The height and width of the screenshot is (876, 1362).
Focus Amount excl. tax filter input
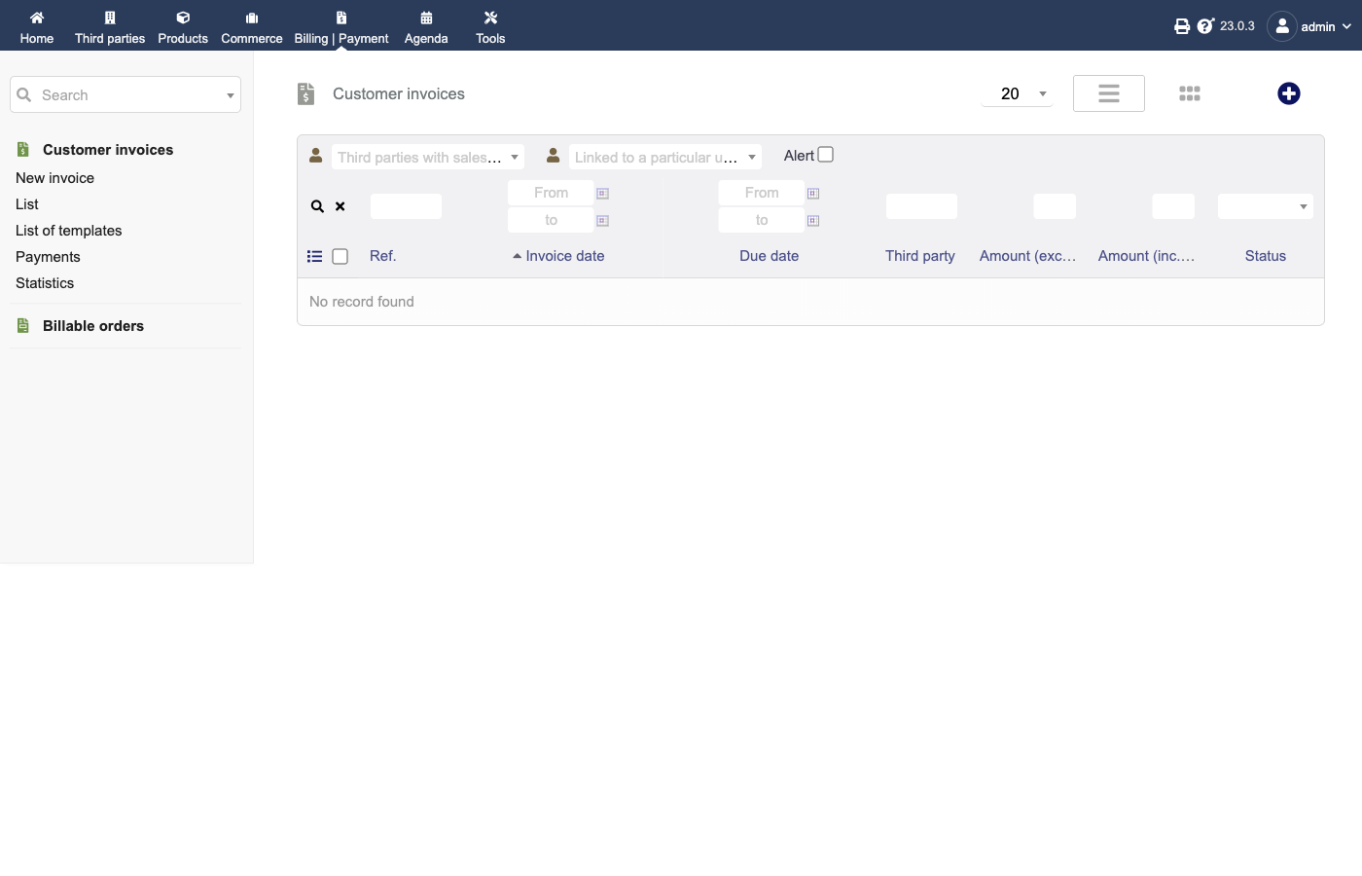pyautogui.click(x=1055, y=206)
